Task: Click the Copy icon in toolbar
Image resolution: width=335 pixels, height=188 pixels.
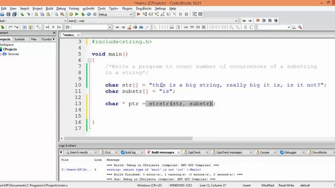Action: pyautogui.click(x=42, y=14)
